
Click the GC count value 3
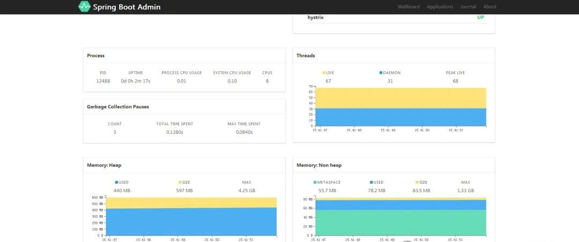115,132
